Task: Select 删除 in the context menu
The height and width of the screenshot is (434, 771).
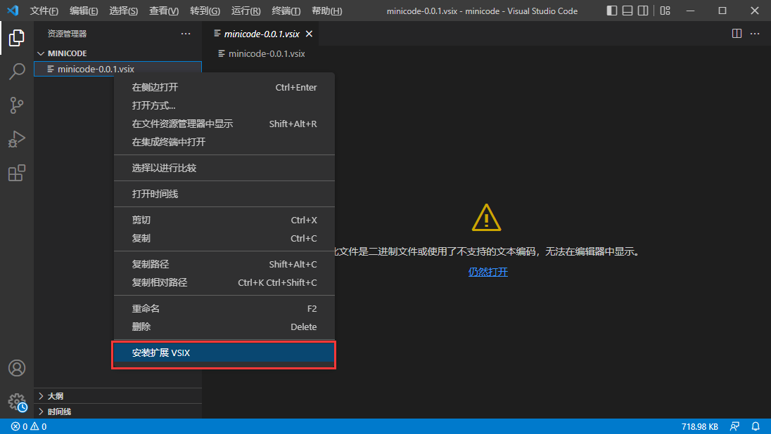Action: 224,327
